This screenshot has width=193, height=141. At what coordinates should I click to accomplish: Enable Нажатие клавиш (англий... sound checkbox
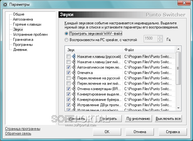68,62
